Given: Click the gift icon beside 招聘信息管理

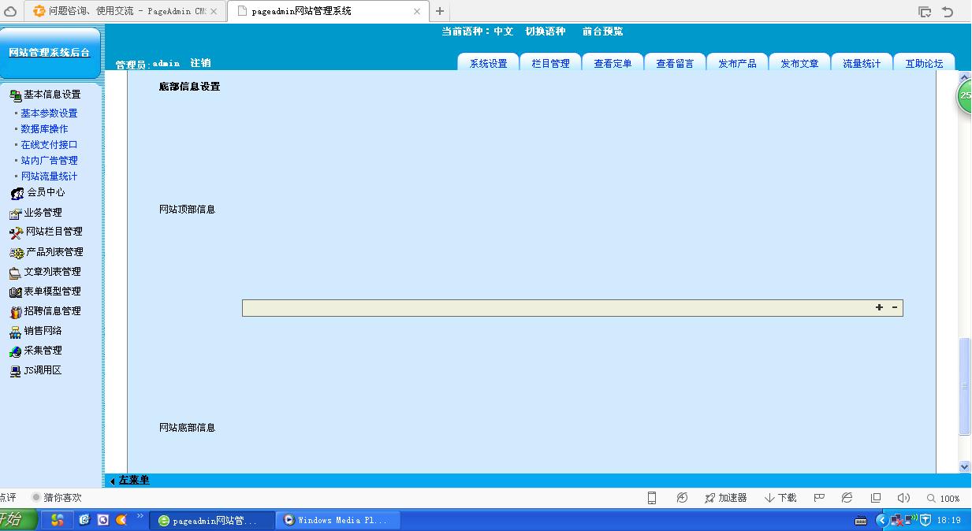Looking at the screenshot, I should click(x=15, y=312).
